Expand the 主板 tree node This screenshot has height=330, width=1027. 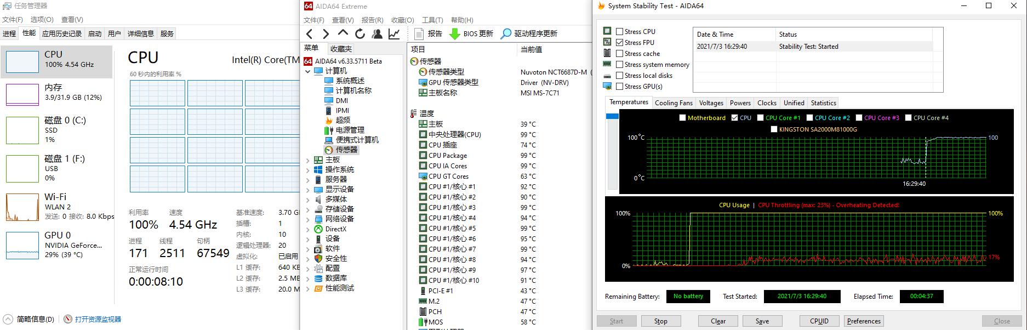[307, 160]
